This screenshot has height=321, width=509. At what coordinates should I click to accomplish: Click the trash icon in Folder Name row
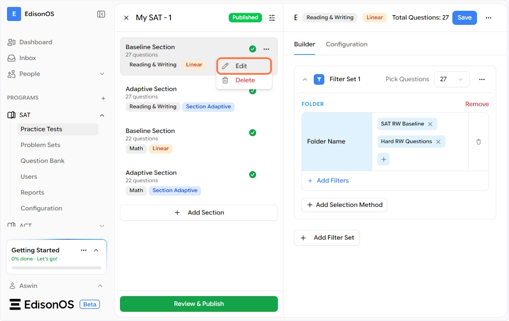tap(478, 142)
